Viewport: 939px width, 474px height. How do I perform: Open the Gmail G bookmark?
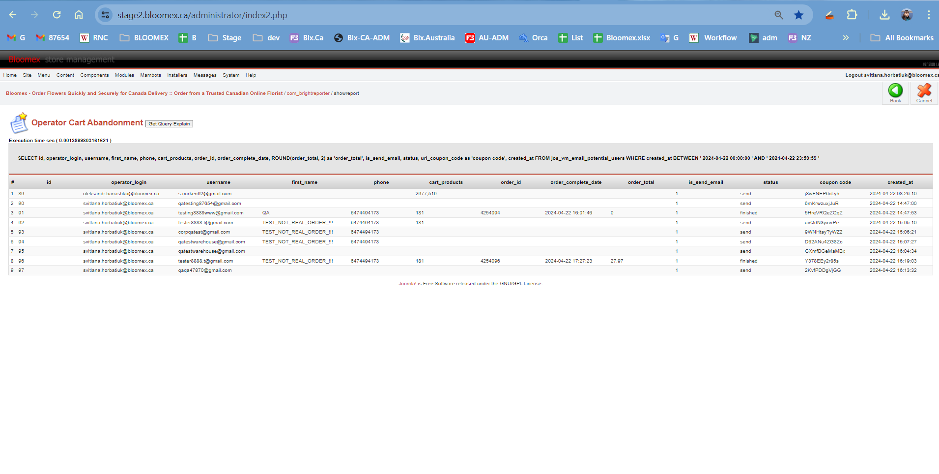click(16, 38)
